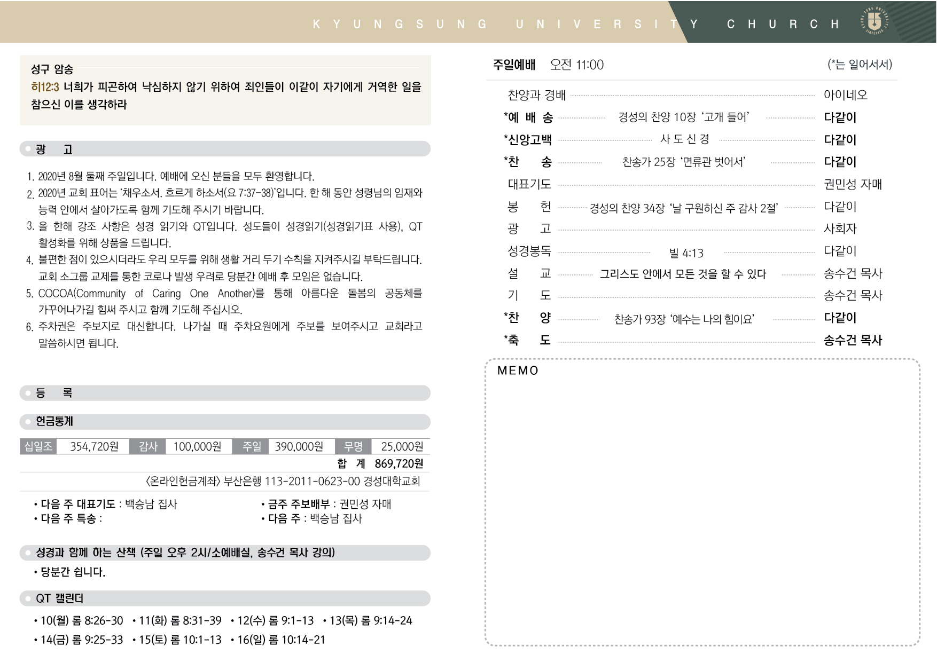
Task: Click the 무명 label cell
Action: 353,446
